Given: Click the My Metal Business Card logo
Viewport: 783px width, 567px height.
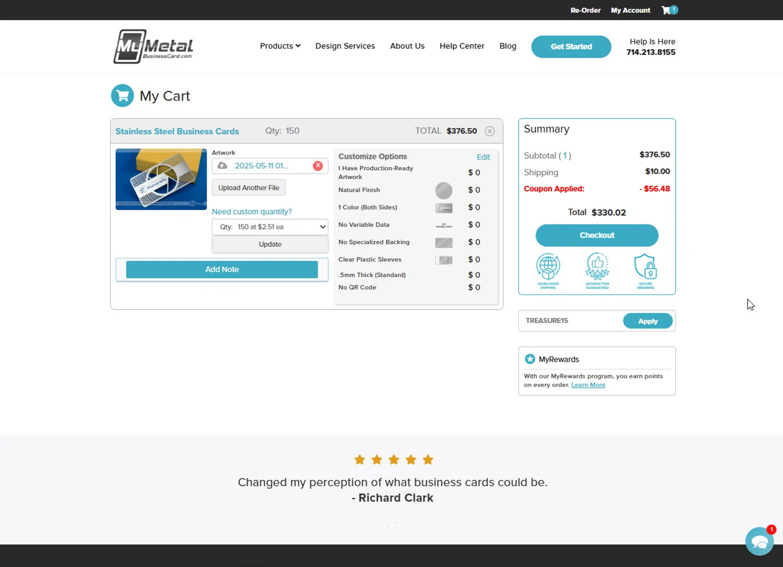Looking at the screenshot, I should click(x=153, y=46).
